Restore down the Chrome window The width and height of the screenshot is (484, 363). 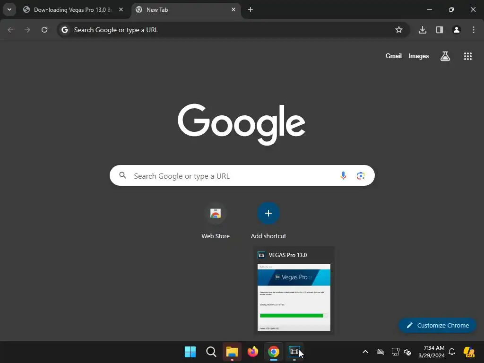(451, 9)
